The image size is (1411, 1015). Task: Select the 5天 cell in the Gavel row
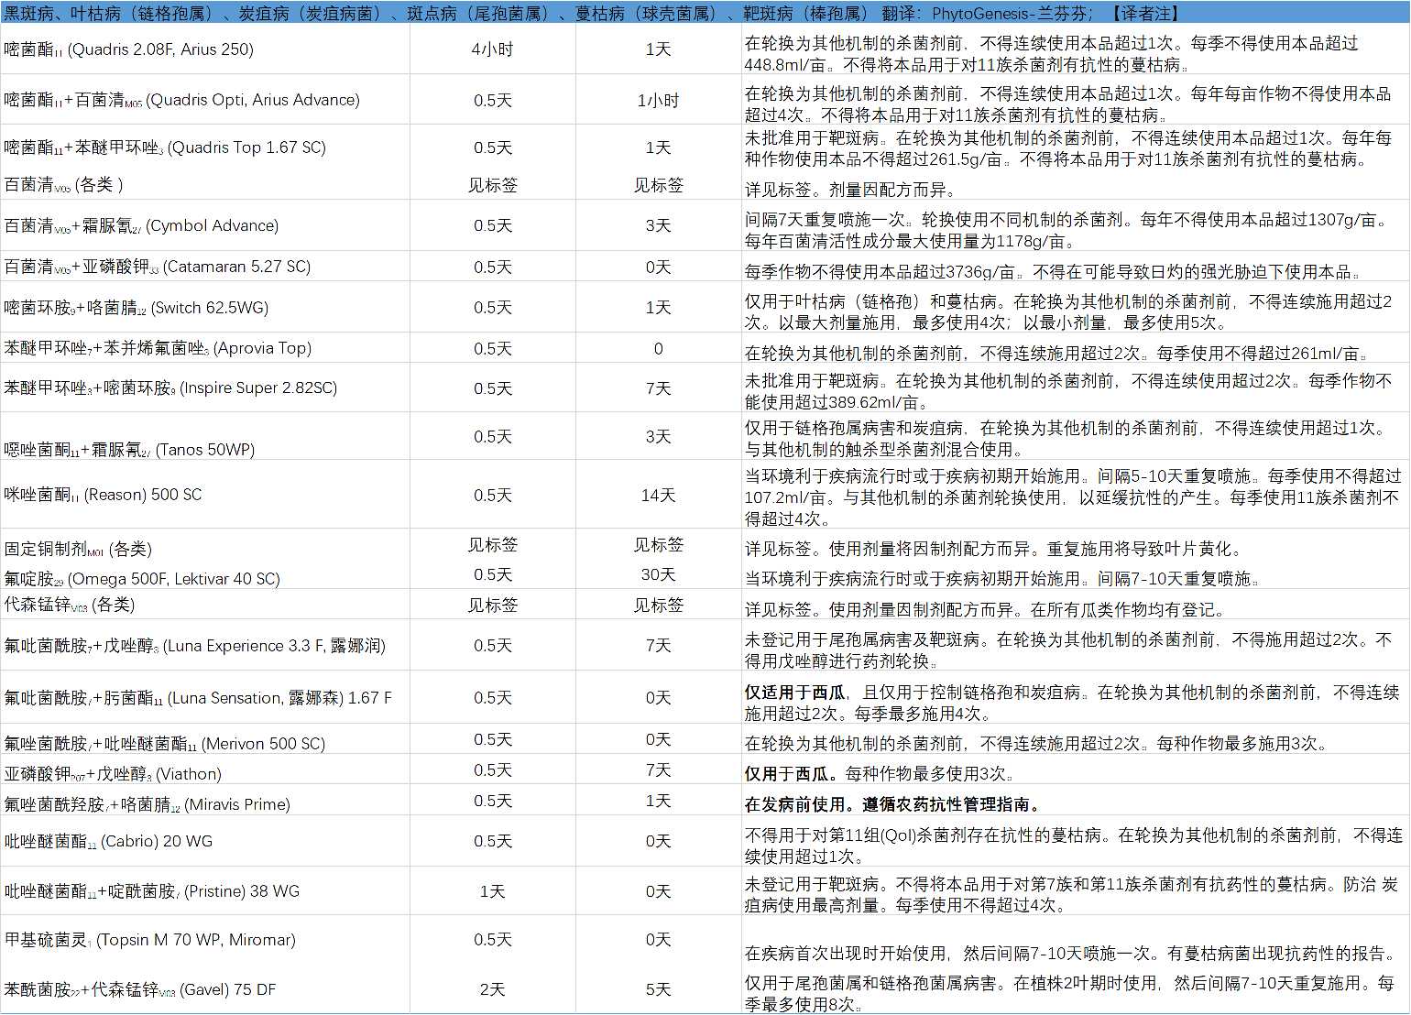coord(658,989)
